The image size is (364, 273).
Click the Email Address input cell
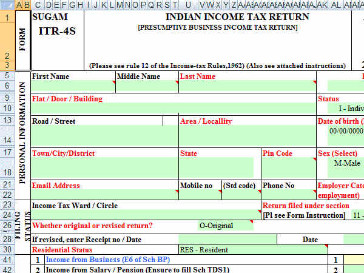point(104,195)
